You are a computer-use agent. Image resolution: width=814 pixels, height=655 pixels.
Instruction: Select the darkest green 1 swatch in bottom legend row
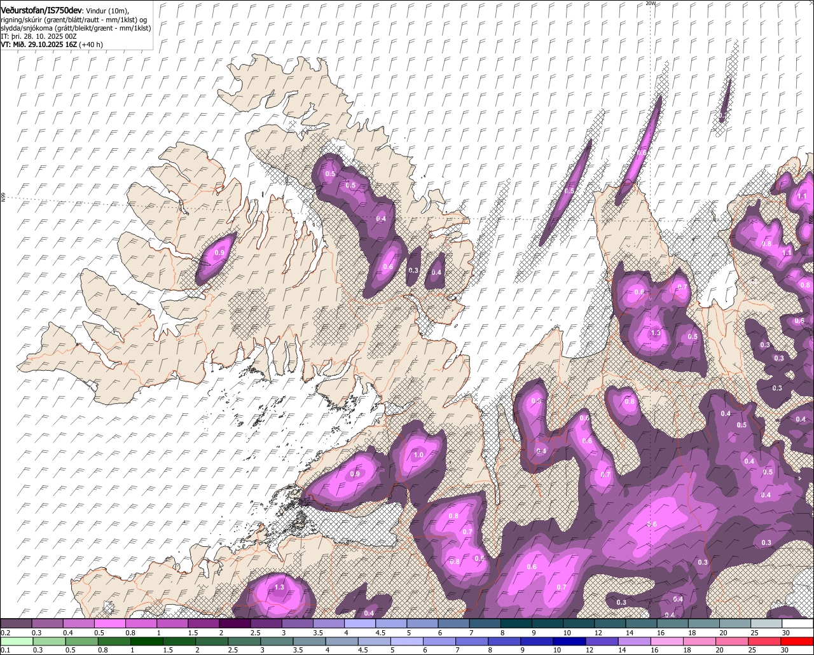click(x=146, y=641)
